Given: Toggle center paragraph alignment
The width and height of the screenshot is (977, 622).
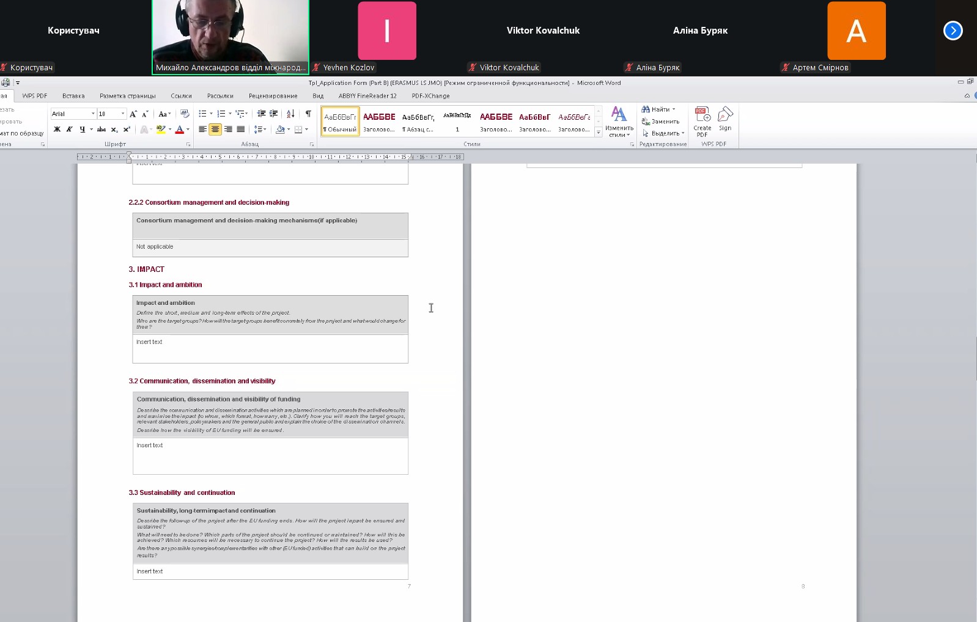Looking at the screenshot, I should (215, 130).
